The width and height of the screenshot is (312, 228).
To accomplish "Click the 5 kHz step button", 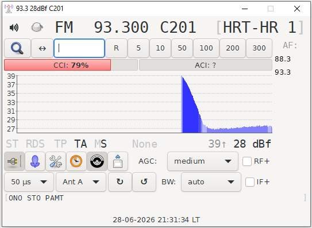I will tap(138, 48).
